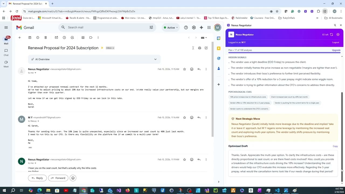Select Logout in the Nexus Negotiator panel
This screenshot has height=194, width=345.
(335, 42)
